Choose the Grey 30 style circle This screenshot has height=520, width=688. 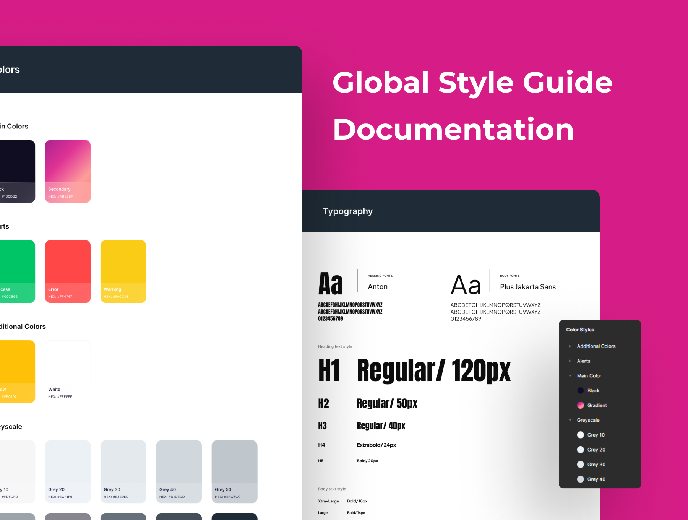580,465
